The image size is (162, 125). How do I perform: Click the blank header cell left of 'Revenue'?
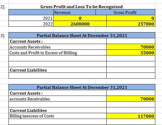point(31,12)
